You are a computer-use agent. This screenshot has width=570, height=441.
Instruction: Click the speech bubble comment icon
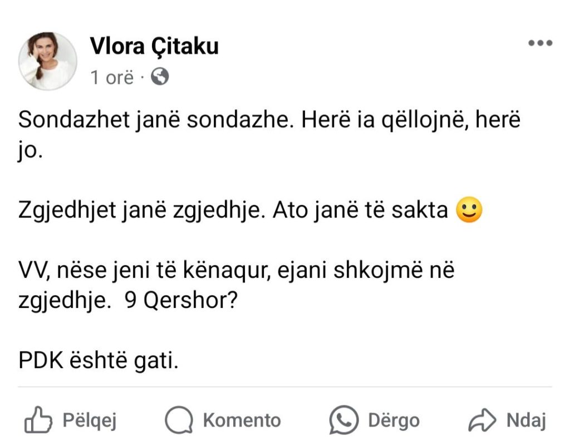point(179,420)
